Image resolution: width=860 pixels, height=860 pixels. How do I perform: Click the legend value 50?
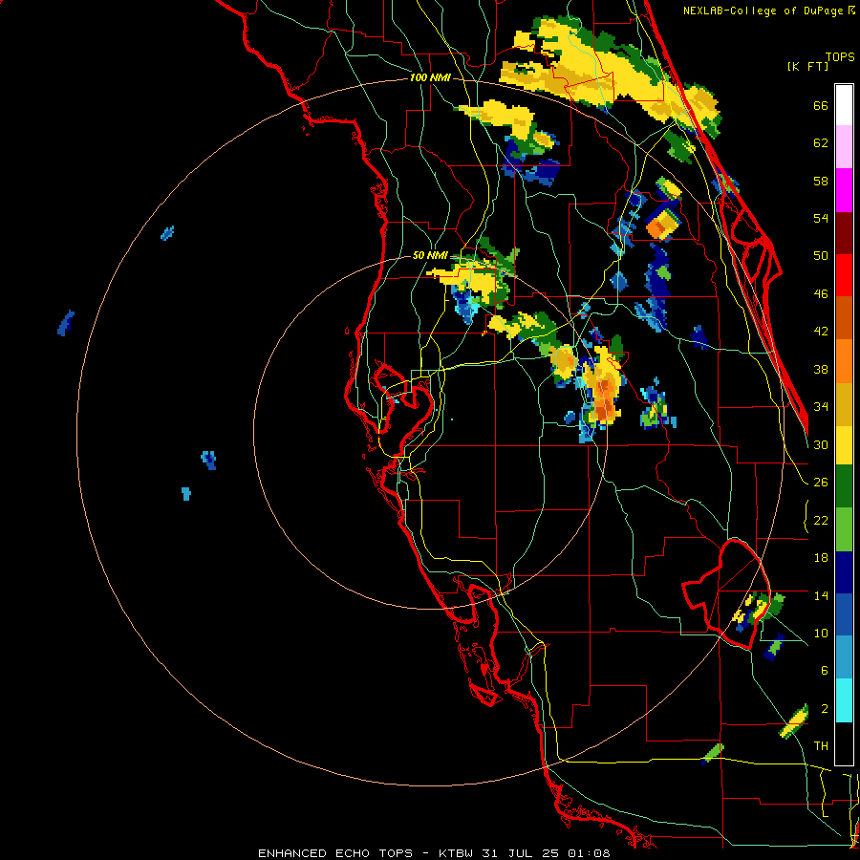point(821,256)
